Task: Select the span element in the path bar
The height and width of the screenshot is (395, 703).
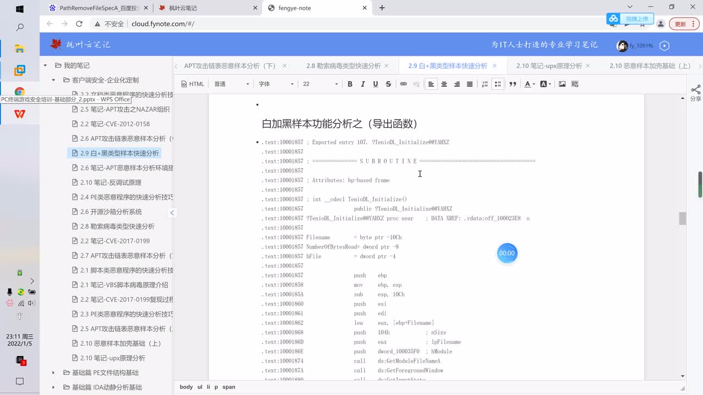Action: pos(229,387)
